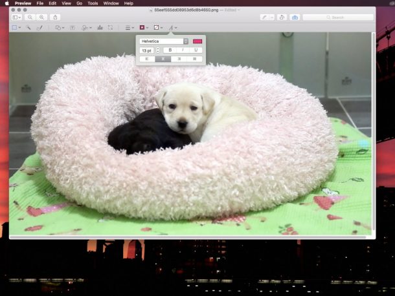This screenshot has height=296, width=395.
Task: Select the Text tool icon
Action: (x=72, y=28)
